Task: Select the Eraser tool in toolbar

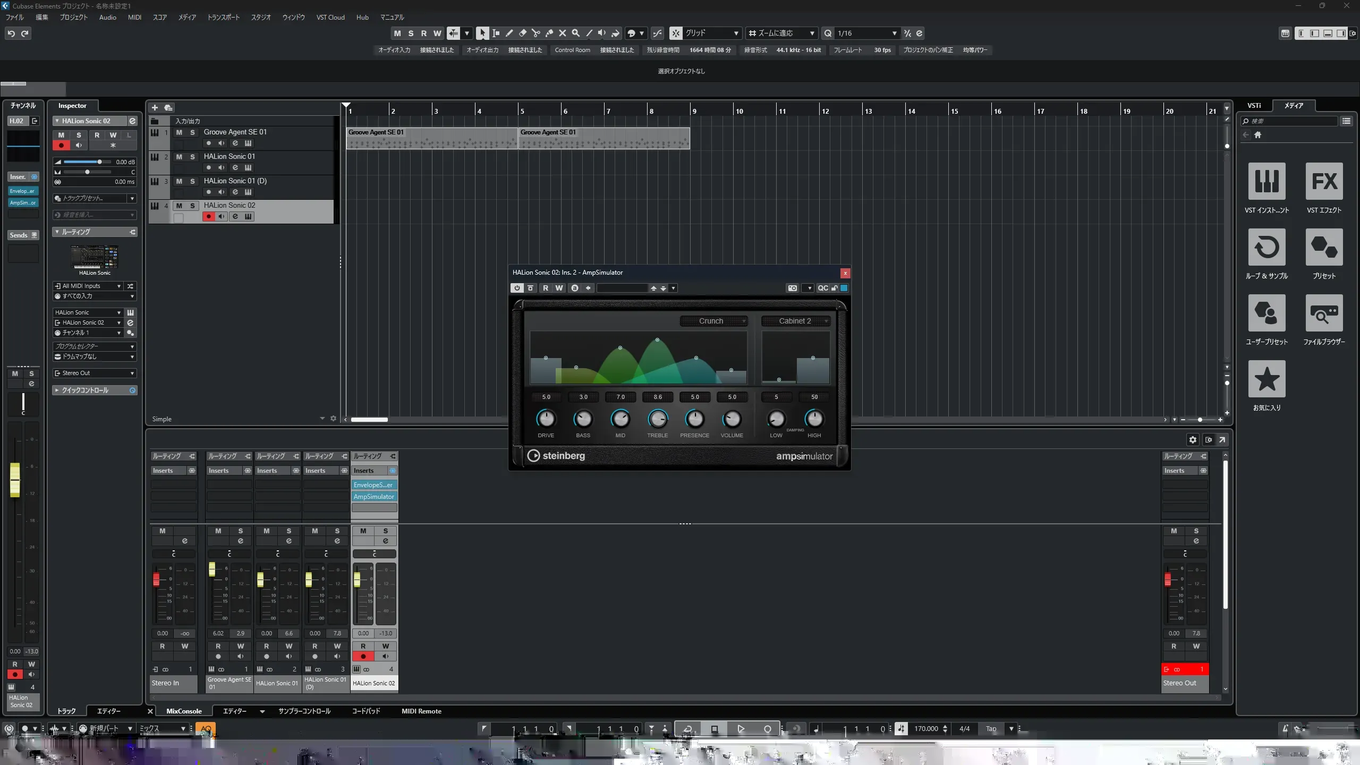Action: tap(522, 33)
